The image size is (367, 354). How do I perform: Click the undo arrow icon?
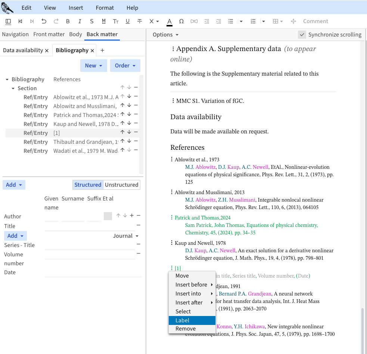(44, 21)
